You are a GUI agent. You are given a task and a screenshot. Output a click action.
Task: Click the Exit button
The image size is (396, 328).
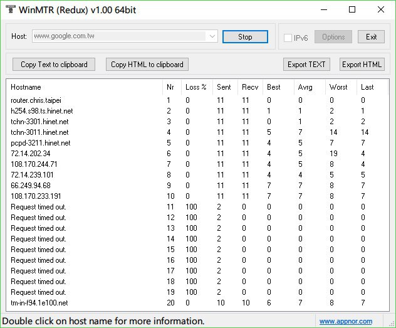coord(371,37)
